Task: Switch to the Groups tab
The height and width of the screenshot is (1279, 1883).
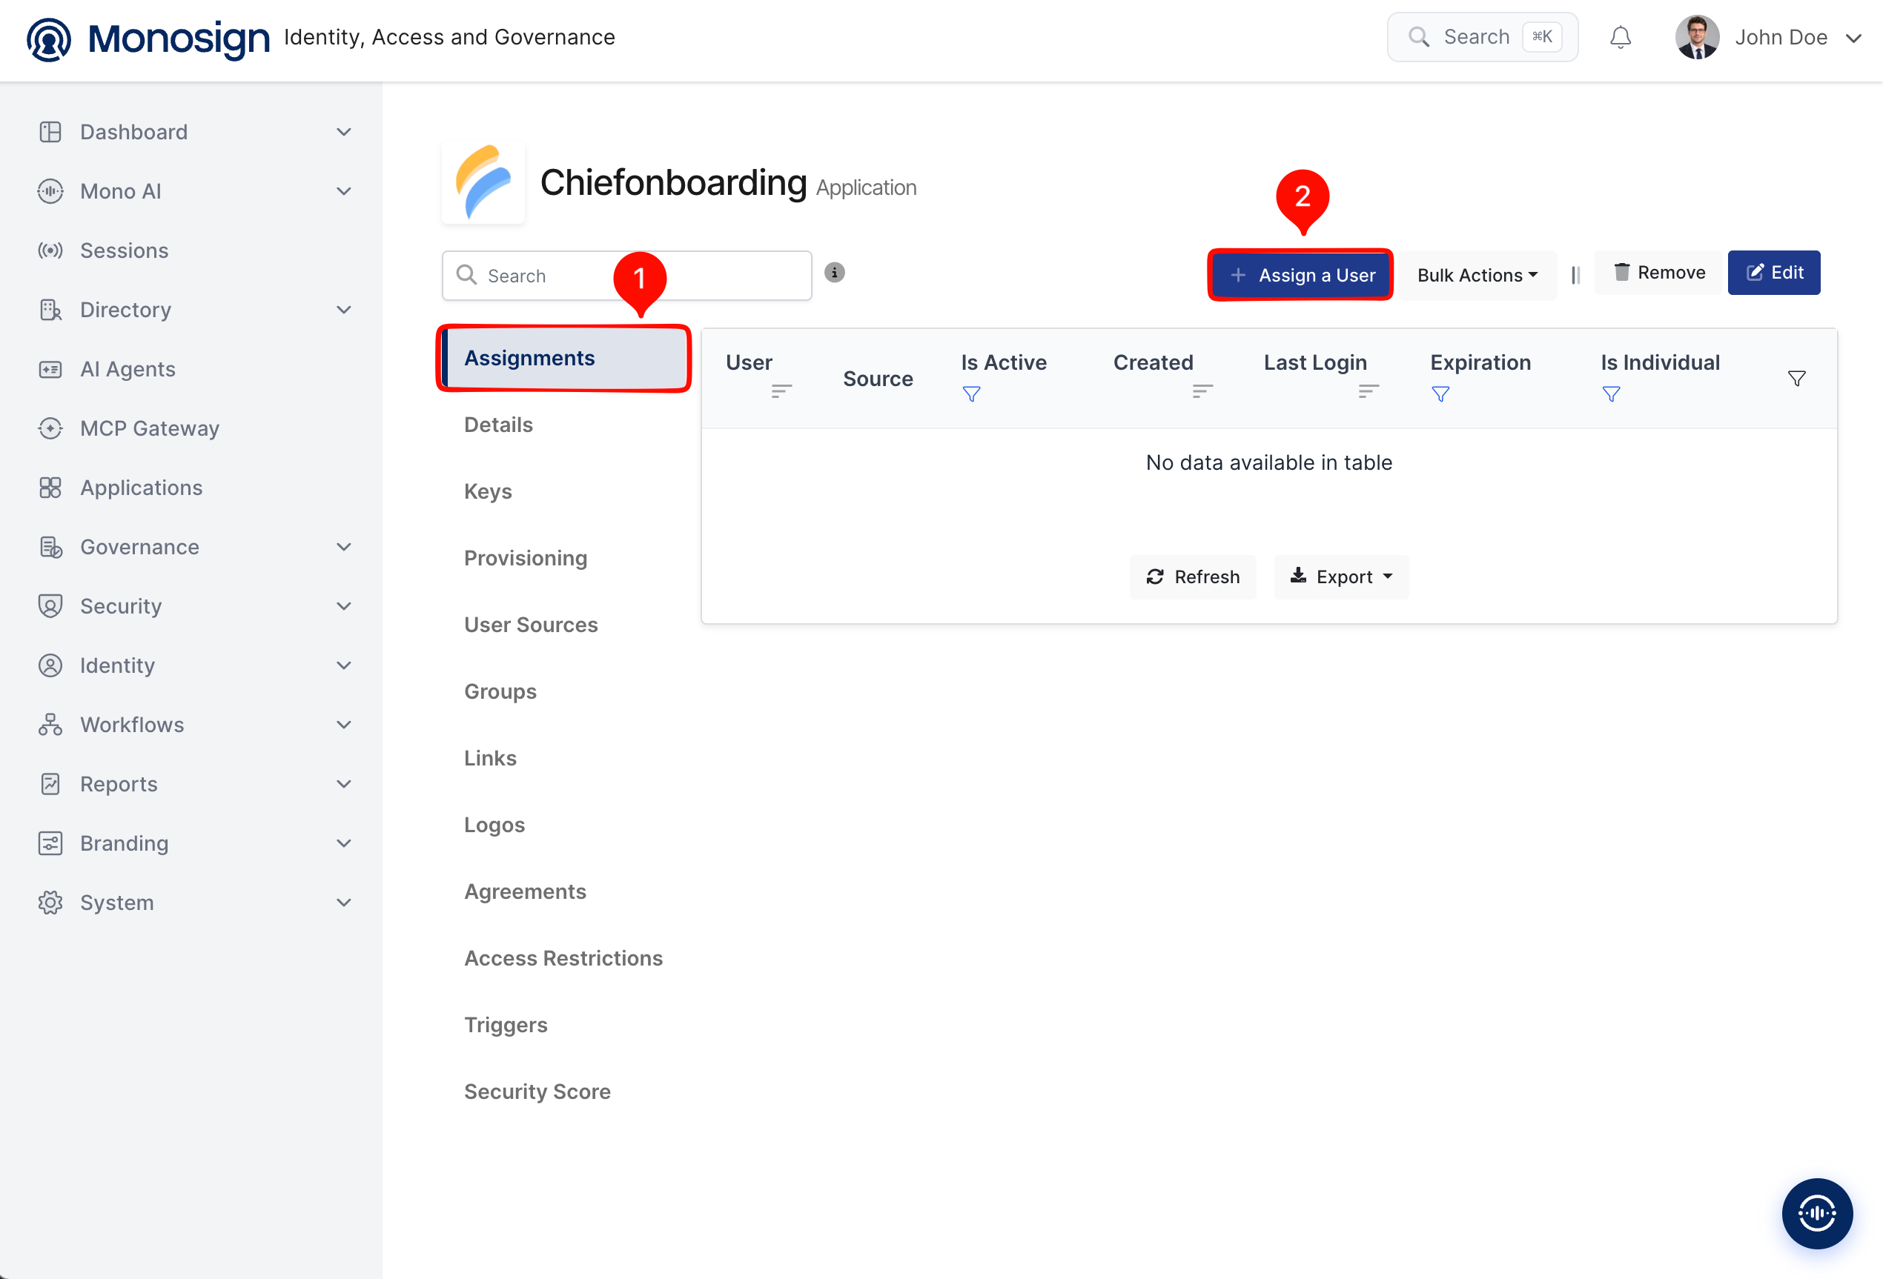Action: click(x=500, y=692)
